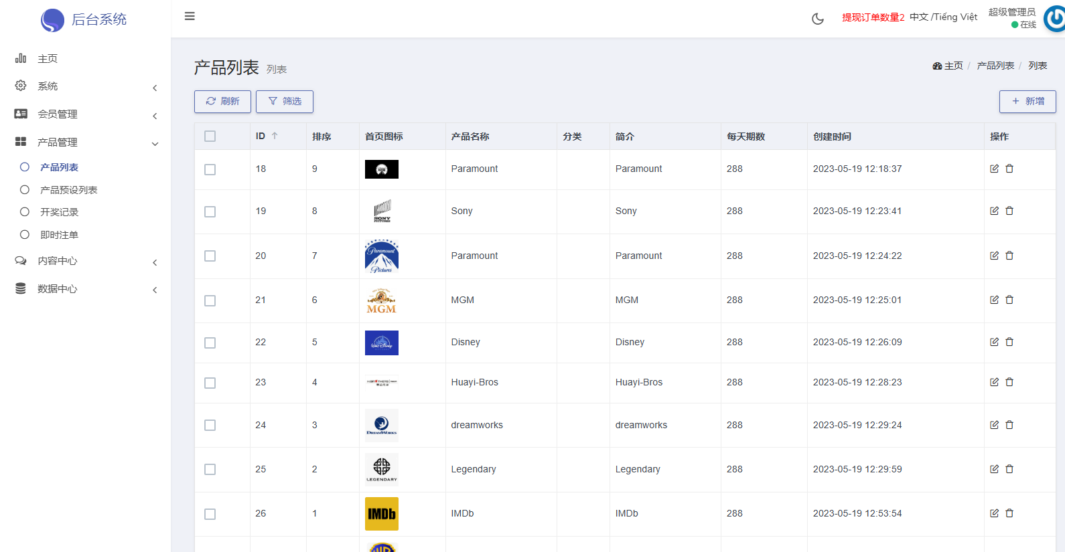The height and width of the screenshot is (552, 1065).
Task: Delete the MGM product with trash icon
Action: [x=1009, y=300]
